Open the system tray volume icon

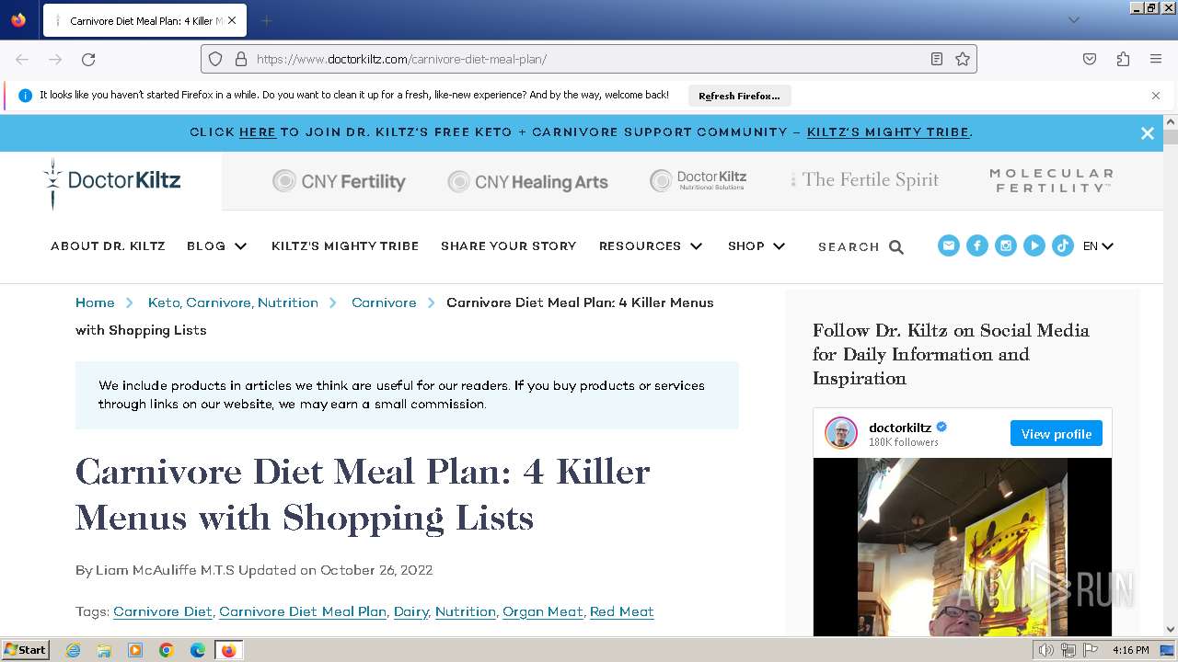point(1045,650)
